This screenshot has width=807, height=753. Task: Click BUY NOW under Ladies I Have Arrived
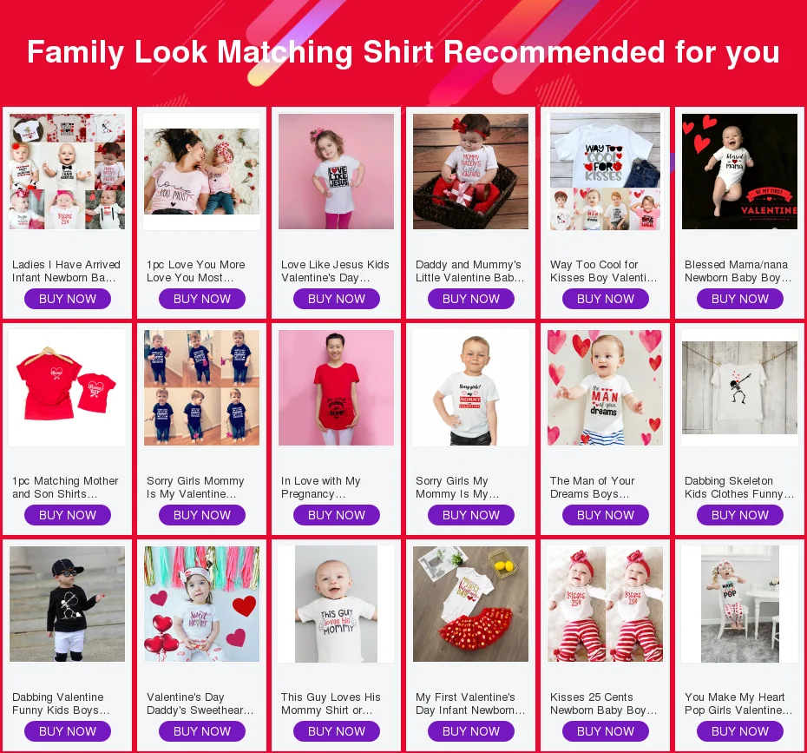68,299
